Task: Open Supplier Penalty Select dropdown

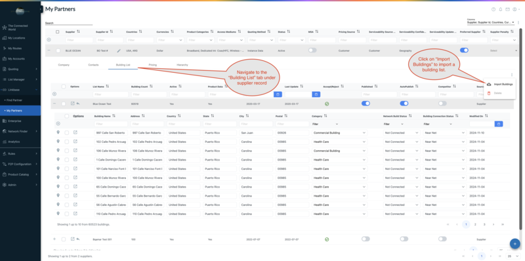Action: [503, 50]
